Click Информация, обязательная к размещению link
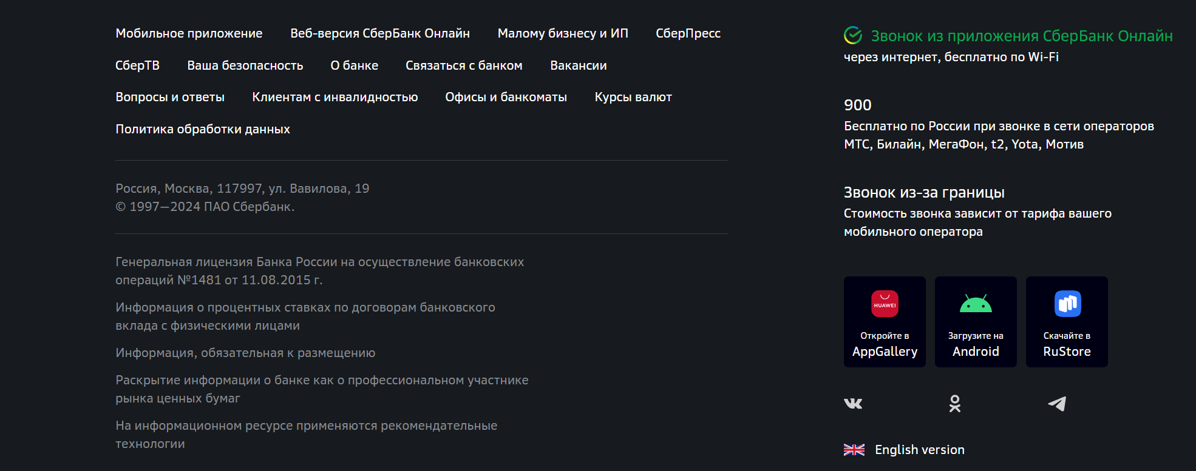 [245, 353]
